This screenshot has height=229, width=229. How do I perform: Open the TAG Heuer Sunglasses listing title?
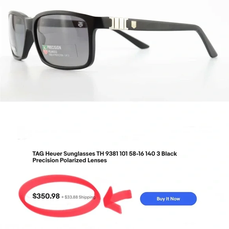pos(105,157)
